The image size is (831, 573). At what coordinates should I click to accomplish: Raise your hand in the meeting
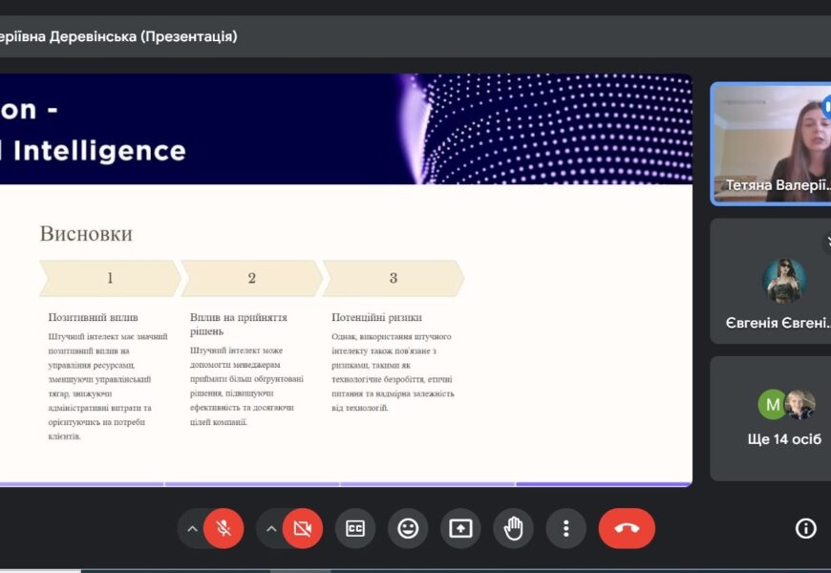coord(513,528)
